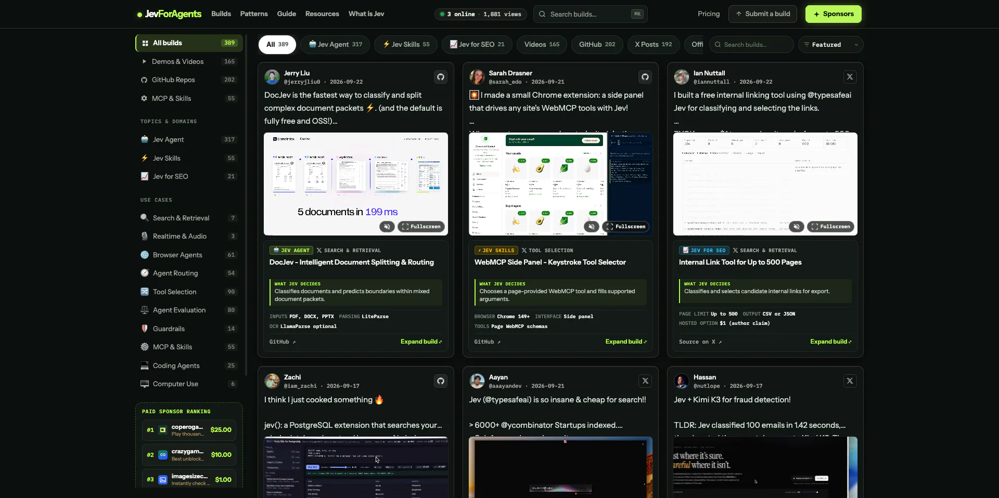Click the GitHub icon beside GitHub Repos in sidebar

[x=144, y=80]
